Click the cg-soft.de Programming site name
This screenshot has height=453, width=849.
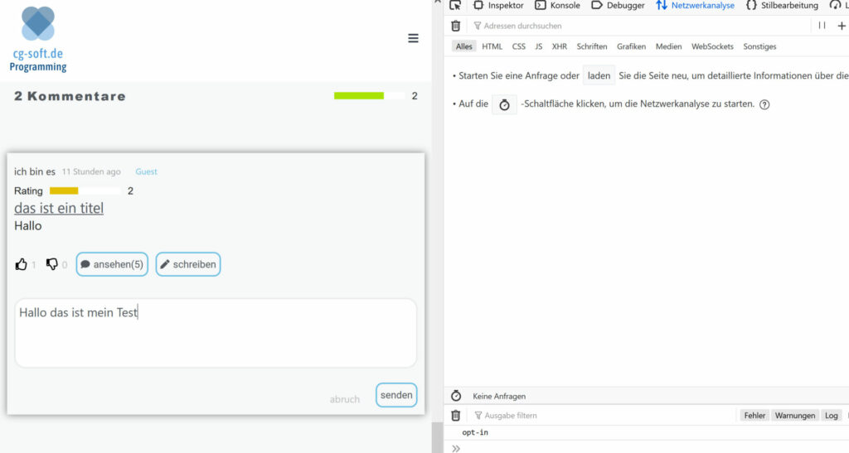click(38, 60)
